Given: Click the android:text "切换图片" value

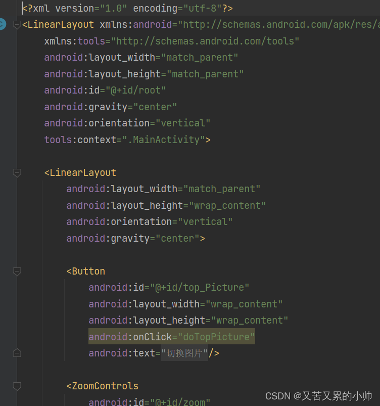Looking at the screenshot, I should coord(184,353).
